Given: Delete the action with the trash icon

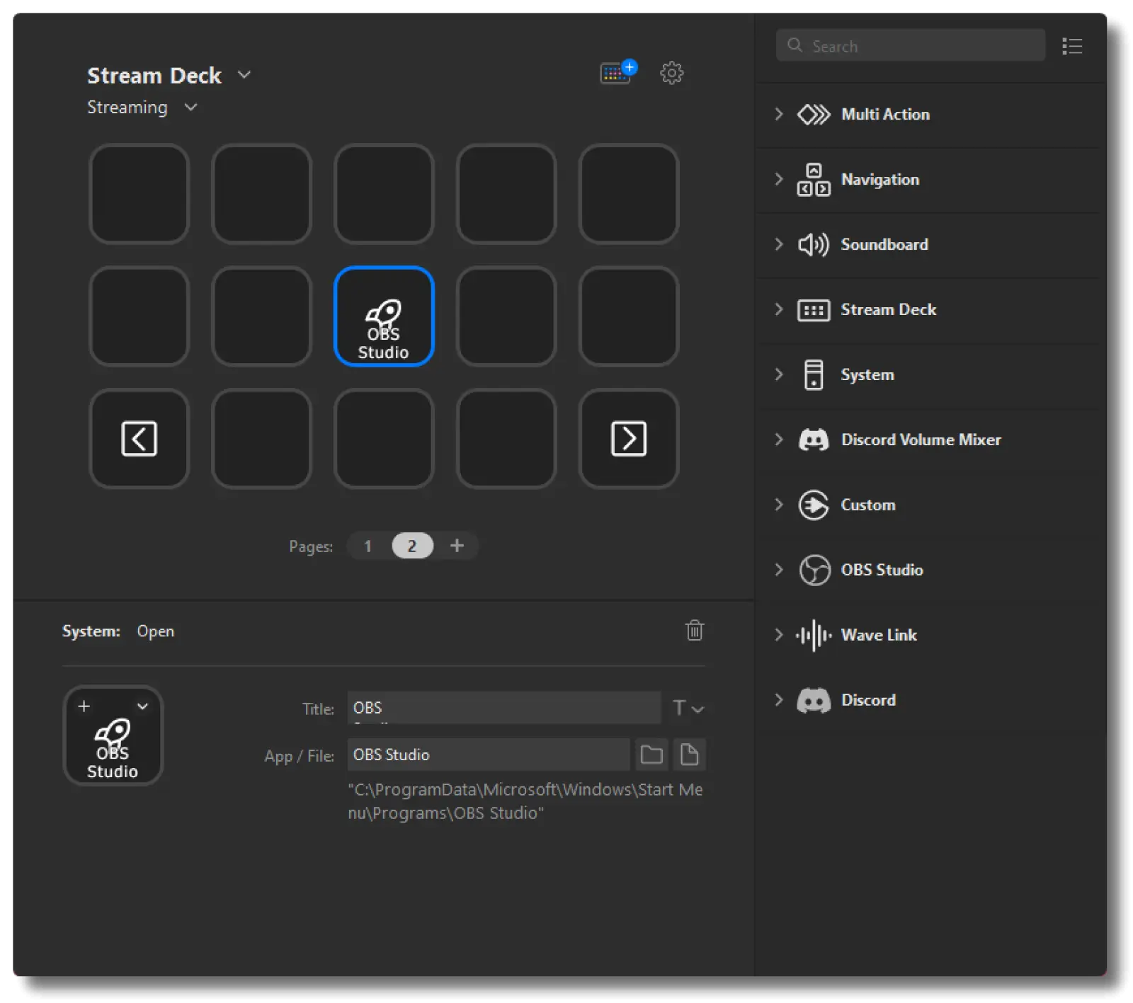Looking at the screenshot, I should pyautogui.click(x=694, y=630).
